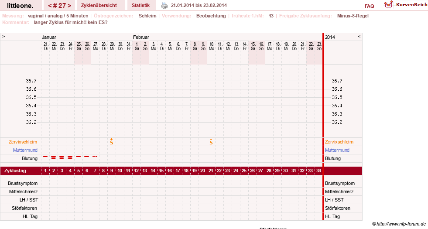The image size is (428, 229).
Task: Click the left Blutung row label
Action: click(30, 159)
